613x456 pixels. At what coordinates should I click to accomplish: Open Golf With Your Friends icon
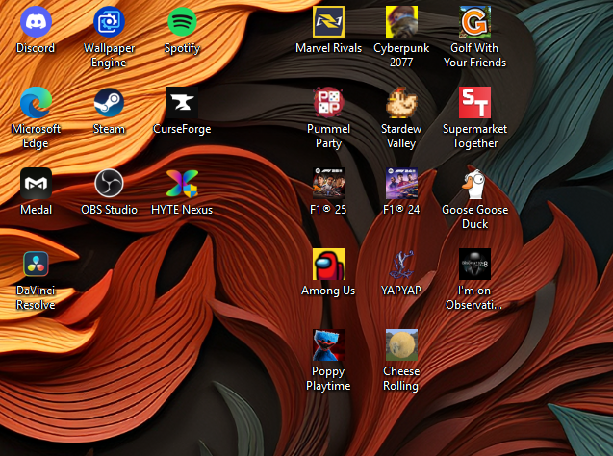(474, 22)
